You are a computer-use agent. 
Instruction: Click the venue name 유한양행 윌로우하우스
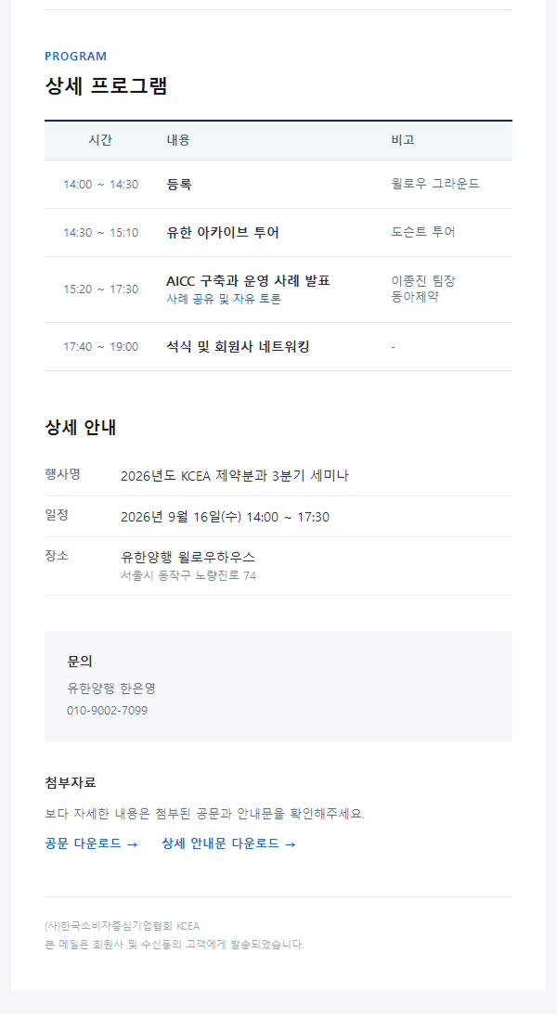click(x=188, y=557)
